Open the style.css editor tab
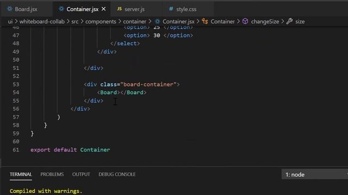The image size is (348, 195). (x=186, y=9)
